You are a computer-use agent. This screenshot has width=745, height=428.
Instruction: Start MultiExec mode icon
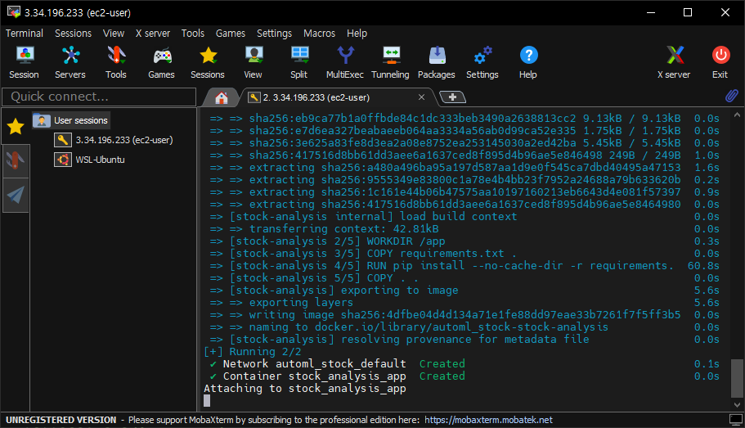click(x=345, y=62)
